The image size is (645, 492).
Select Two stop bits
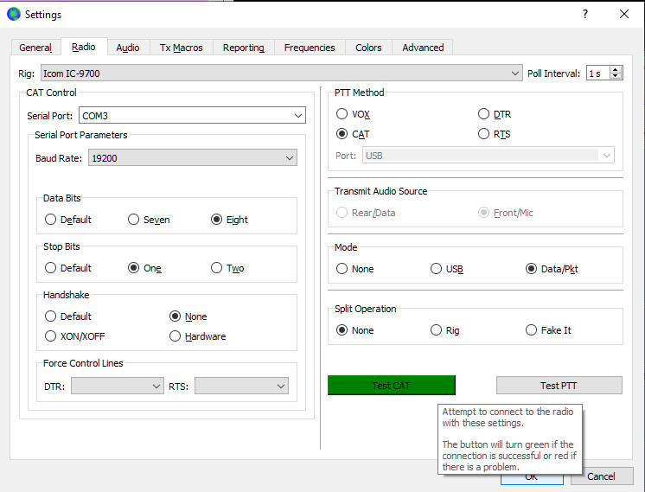217,268
